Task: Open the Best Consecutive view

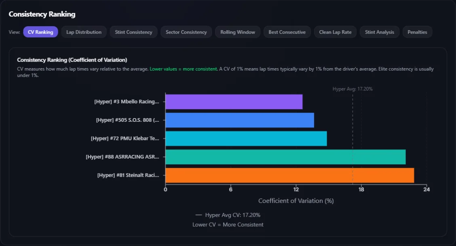Action: coord(287,32)
